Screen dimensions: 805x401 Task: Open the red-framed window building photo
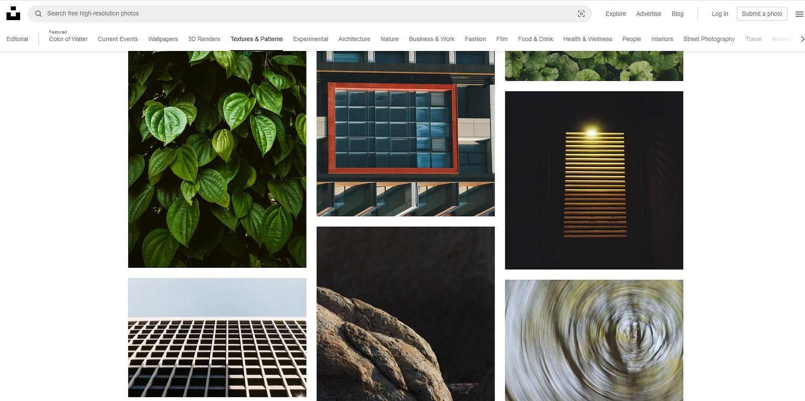pyautogui.click(x=406, y=134)
